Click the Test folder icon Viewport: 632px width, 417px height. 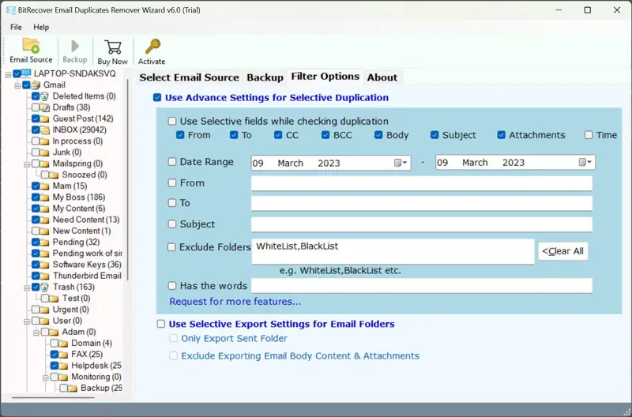point(54,299)
